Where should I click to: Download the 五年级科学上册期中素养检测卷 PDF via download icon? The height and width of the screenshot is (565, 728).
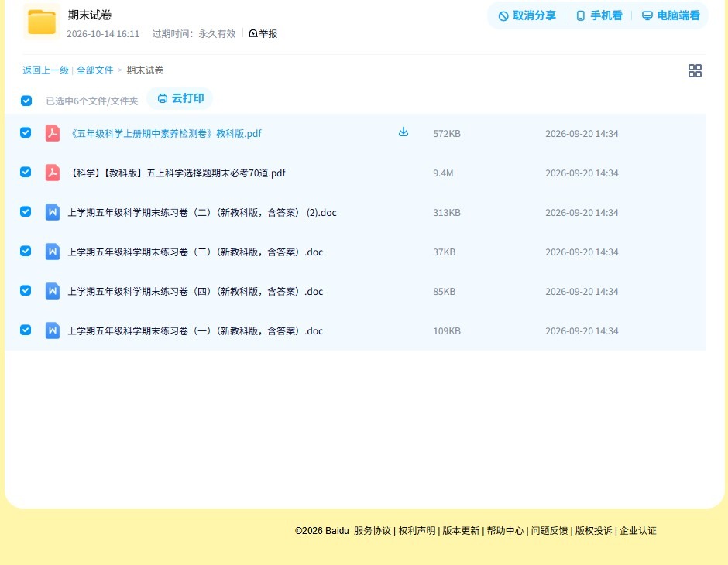click(x=403, y=132)
